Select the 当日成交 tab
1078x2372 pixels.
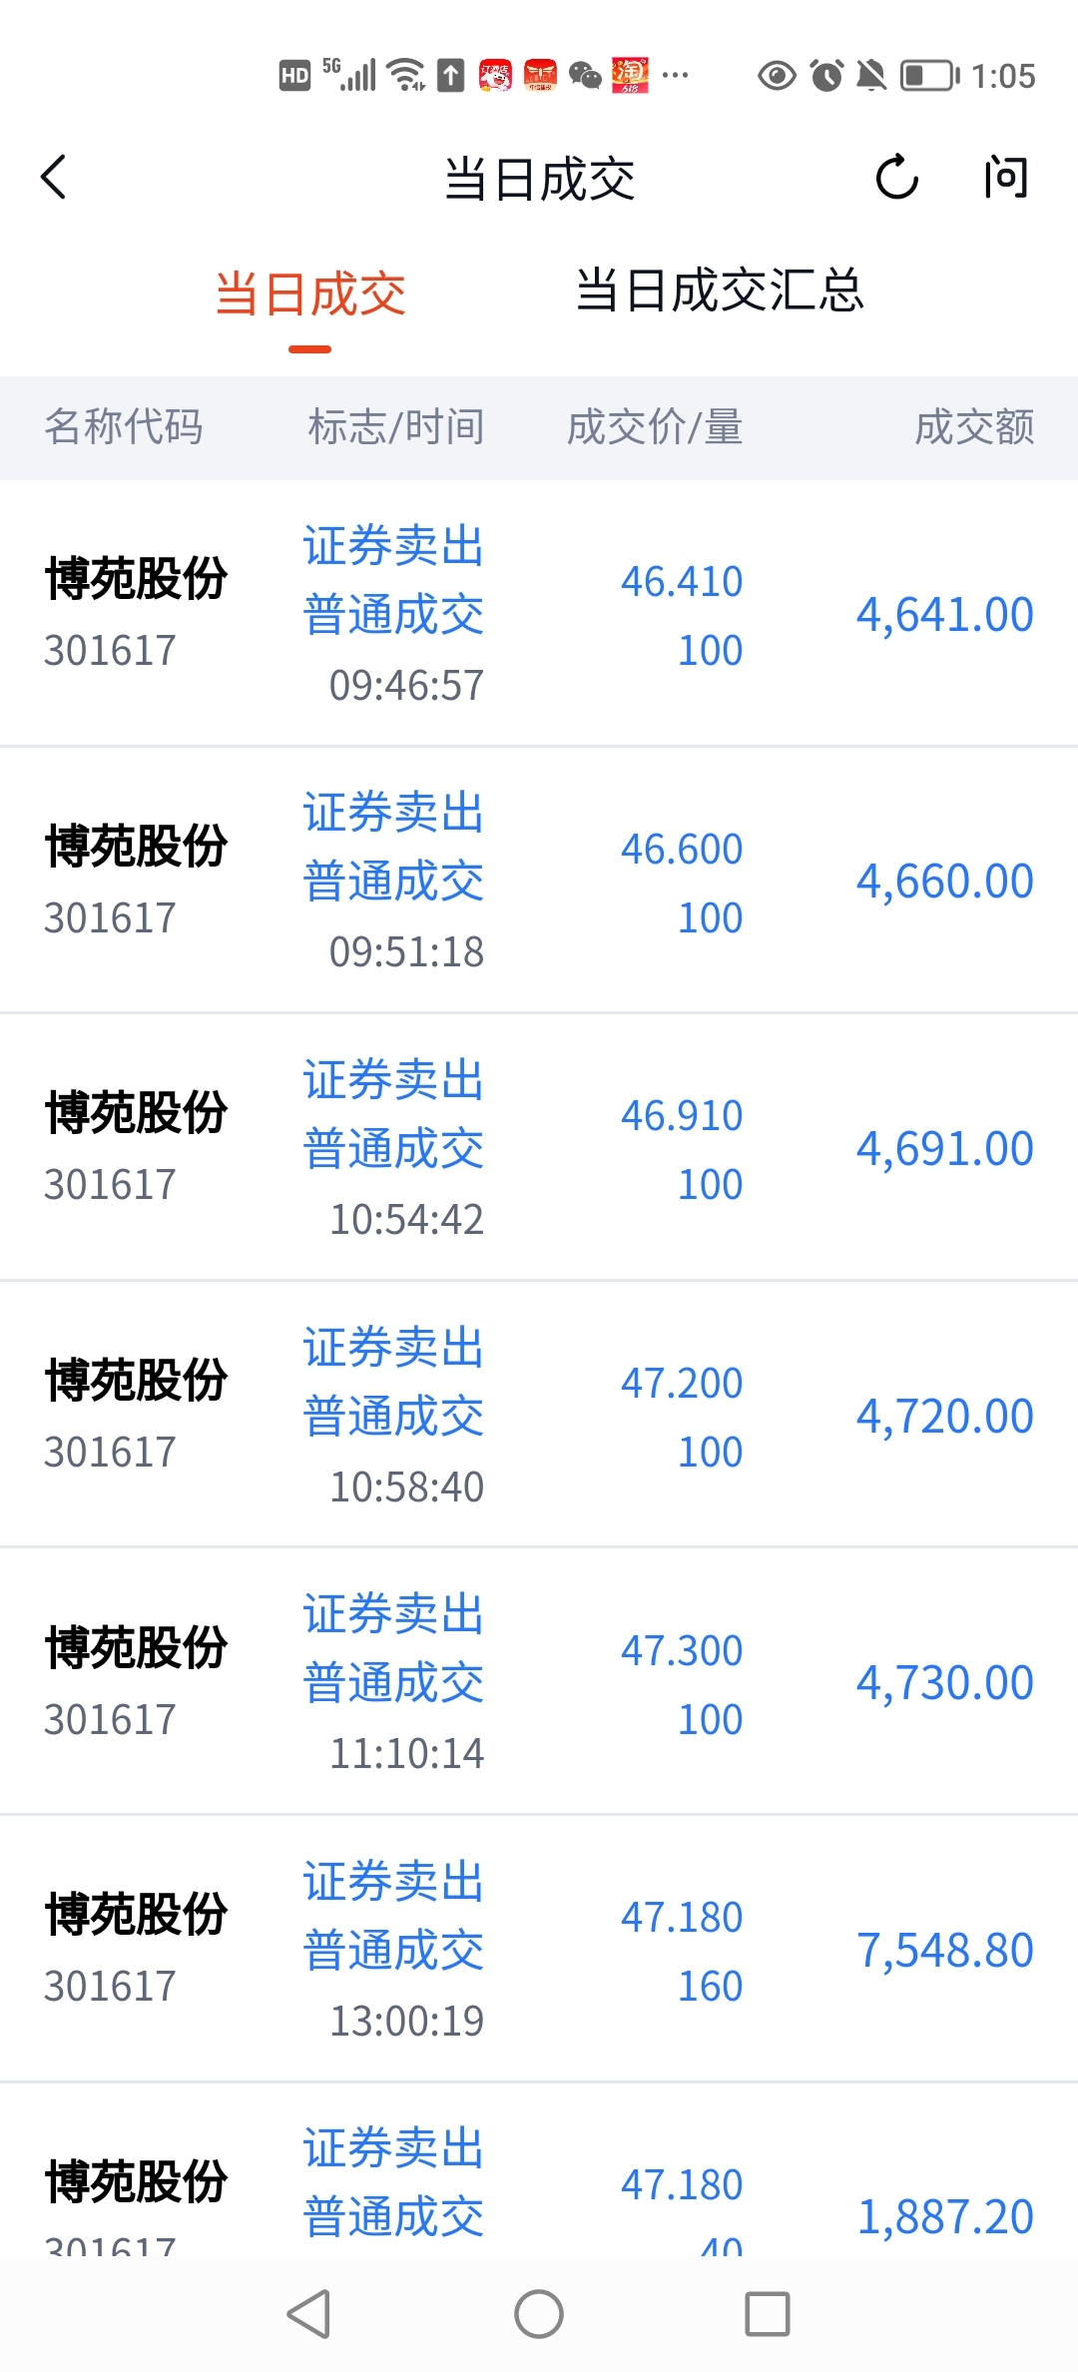point(310,295)
